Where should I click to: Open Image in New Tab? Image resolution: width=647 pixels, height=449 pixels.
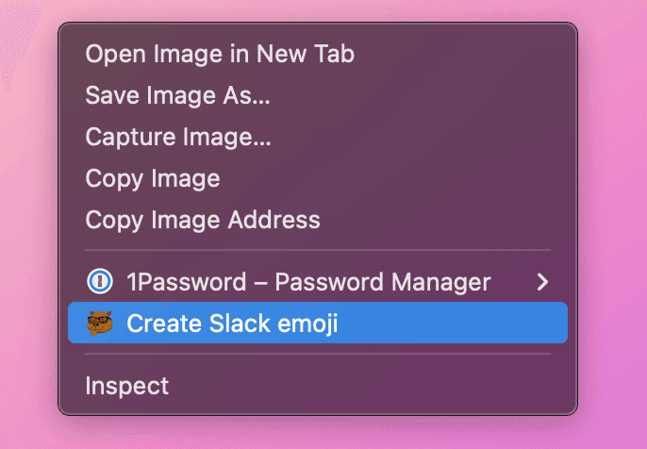220,54
